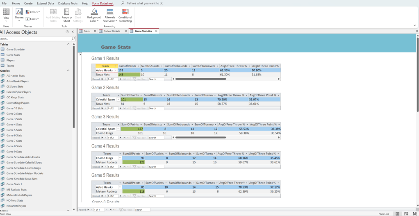Collapse navigation pane with shutter bar arrow
This screenshot has width=419, height=216.
(x=73, y=32)
